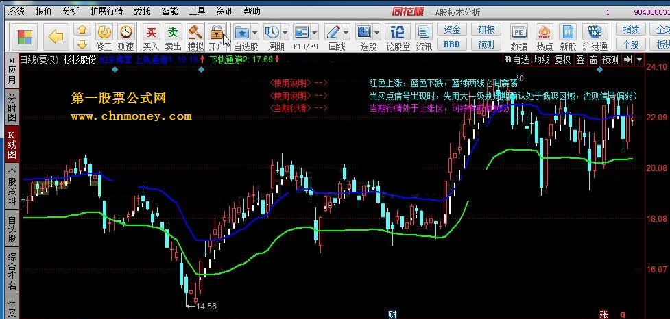670x319 pixels.
Task: Select the K线图 sidebar tab
Action: tap(12, 144)
